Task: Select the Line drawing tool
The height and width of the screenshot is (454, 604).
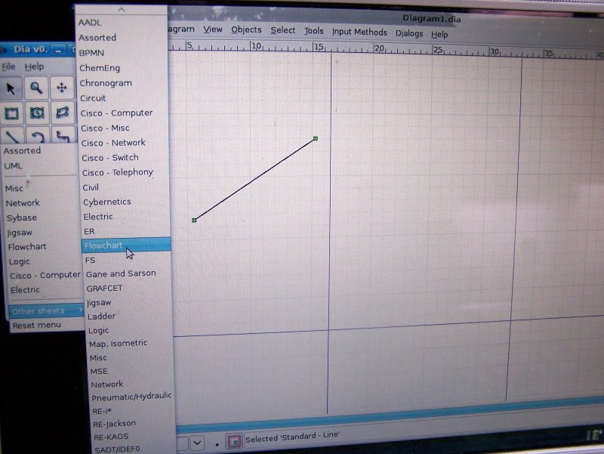Action: pos(12,137)
